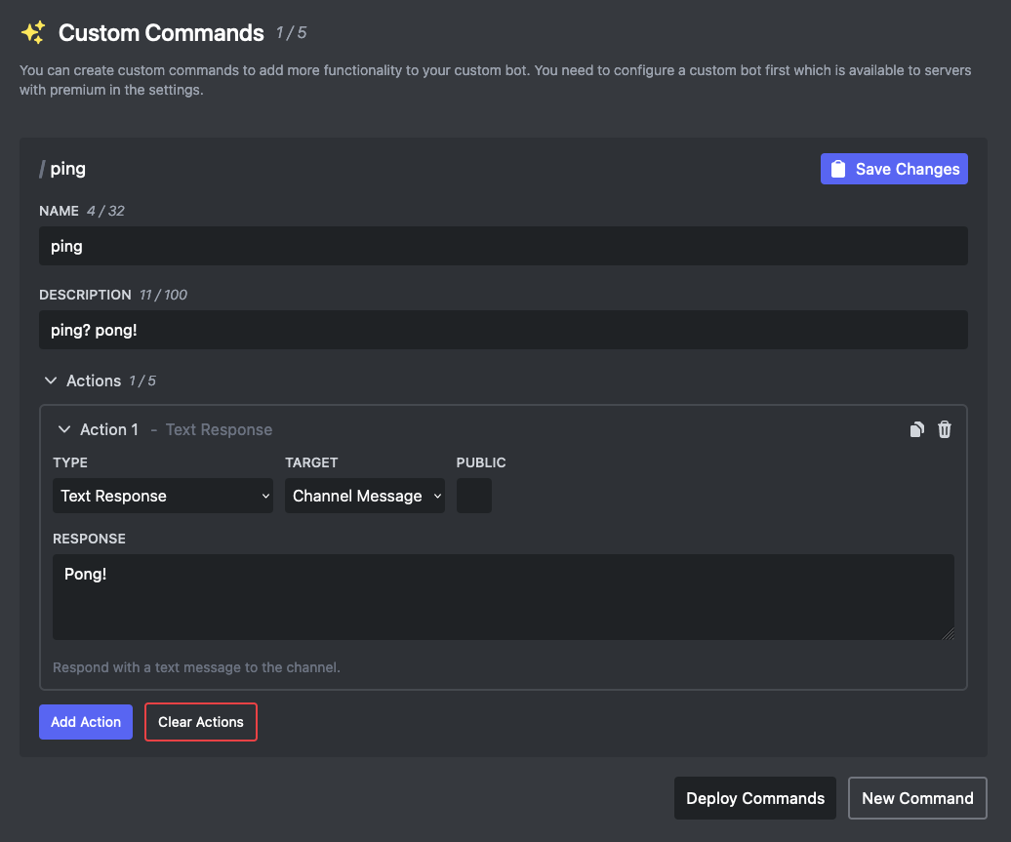Duplicate Action 1 using the copy icon
1011x842 pixels.
click(916, 428)
